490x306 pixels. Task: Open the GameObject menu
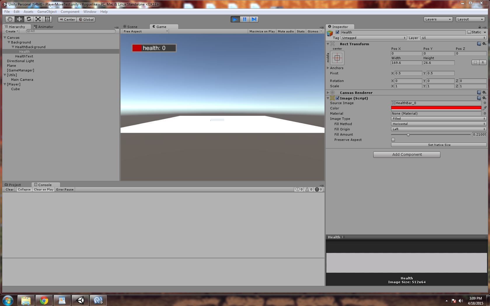47,12
